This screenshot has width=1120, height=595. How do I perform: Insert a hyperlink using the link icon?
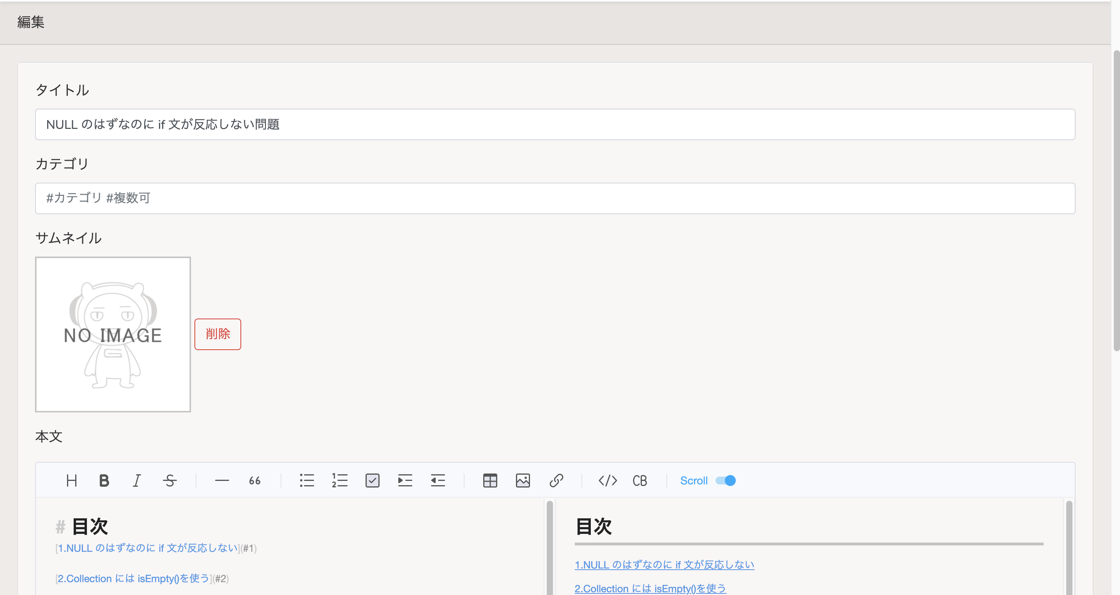556,481
